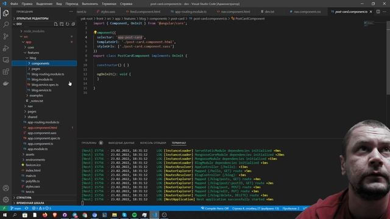Expand the node_modules folder
Image resolution: width=390 pixels, height=219 pixels.
pyautogui.click(x=34, y=31)
